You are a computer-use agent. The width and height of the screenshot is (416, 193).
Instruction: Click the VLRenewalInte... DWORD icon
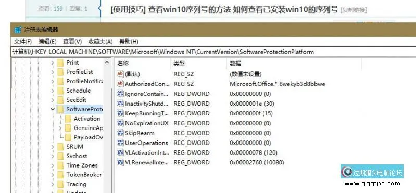pyautogui.click(x=120, y=162)
